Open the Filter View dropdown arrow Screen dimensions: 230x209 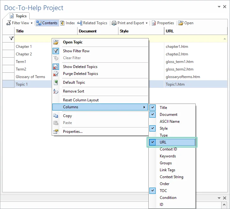click(32, 23)
